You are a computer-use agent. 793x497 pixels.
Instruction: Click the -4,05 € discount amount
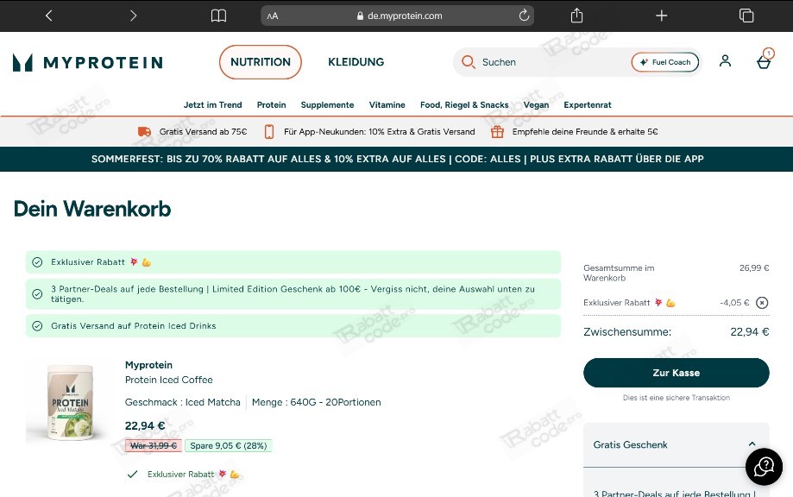[734, 303]
